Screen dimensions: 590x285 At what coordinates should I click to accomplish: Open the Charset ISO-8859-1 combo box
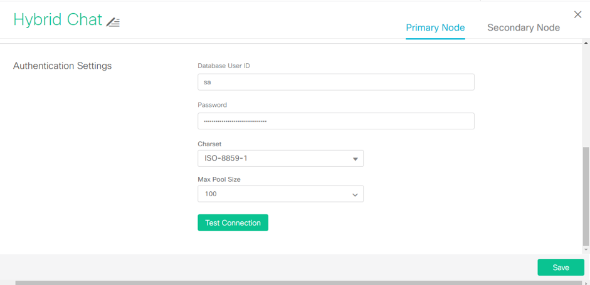point(276,159)
